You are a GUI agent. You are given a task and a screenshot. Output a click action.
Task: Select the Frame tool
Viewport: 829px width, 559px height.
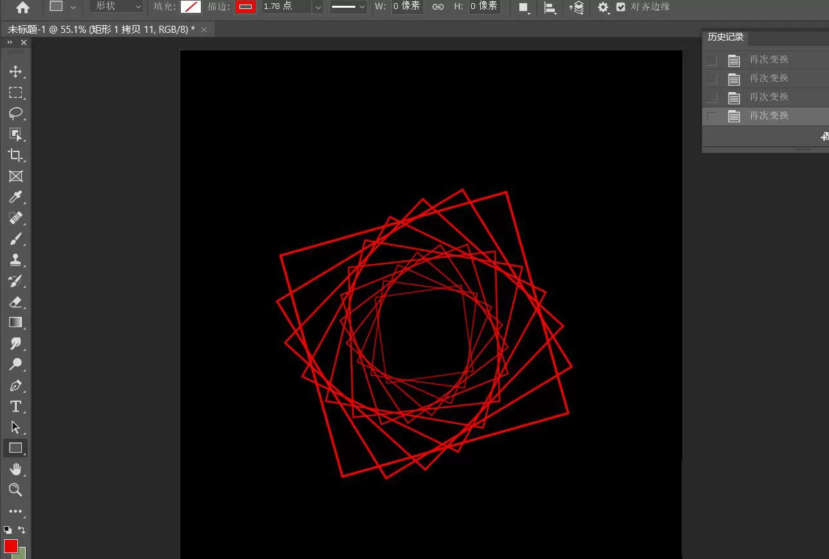(x=15, y=176)
